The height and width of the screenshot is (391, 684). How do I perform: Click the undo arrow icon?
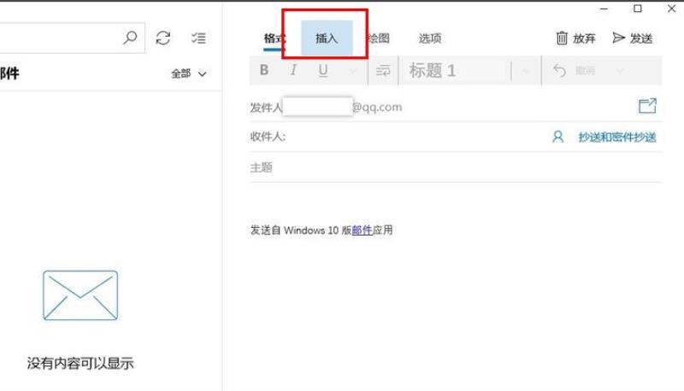pyautogui.click(x=560, y=70)
